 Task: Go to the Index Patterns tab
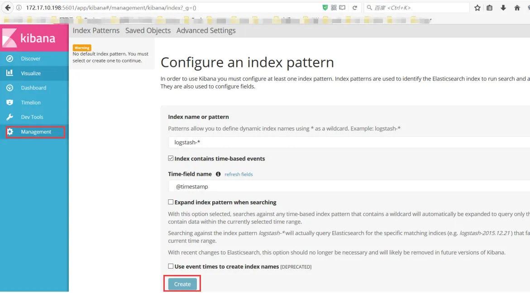click(96, 30)
